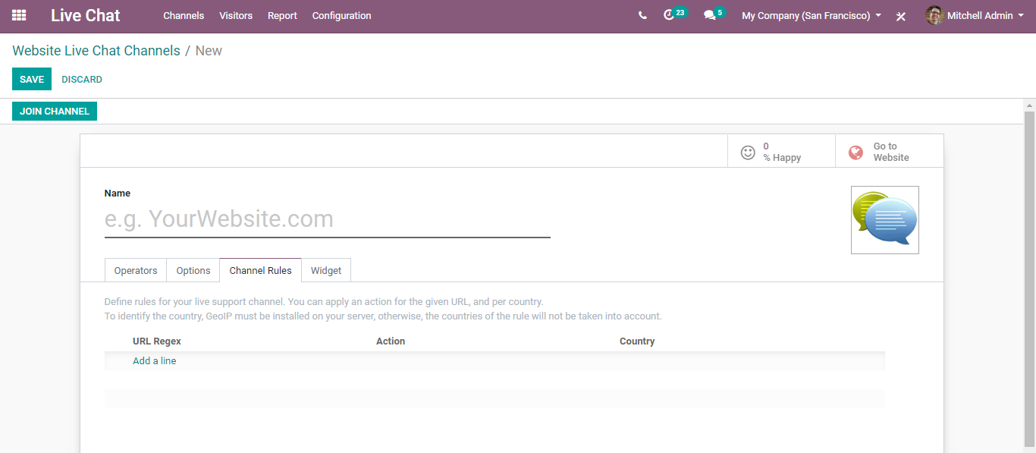
Task: Focus the channel Name input field
Action: (x=327, y=219)
